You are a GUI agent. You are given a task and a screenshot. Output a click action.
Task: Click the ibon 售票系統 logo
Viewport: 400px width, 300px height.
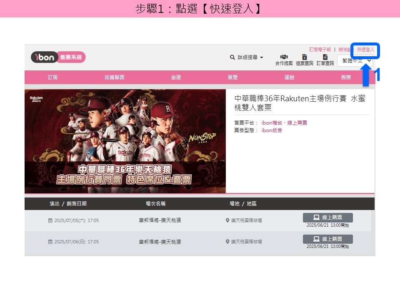coord(58,57)
